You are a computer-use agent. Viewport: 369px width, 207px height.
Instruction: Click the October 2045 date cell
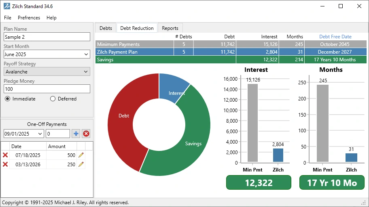coord(335,44)
